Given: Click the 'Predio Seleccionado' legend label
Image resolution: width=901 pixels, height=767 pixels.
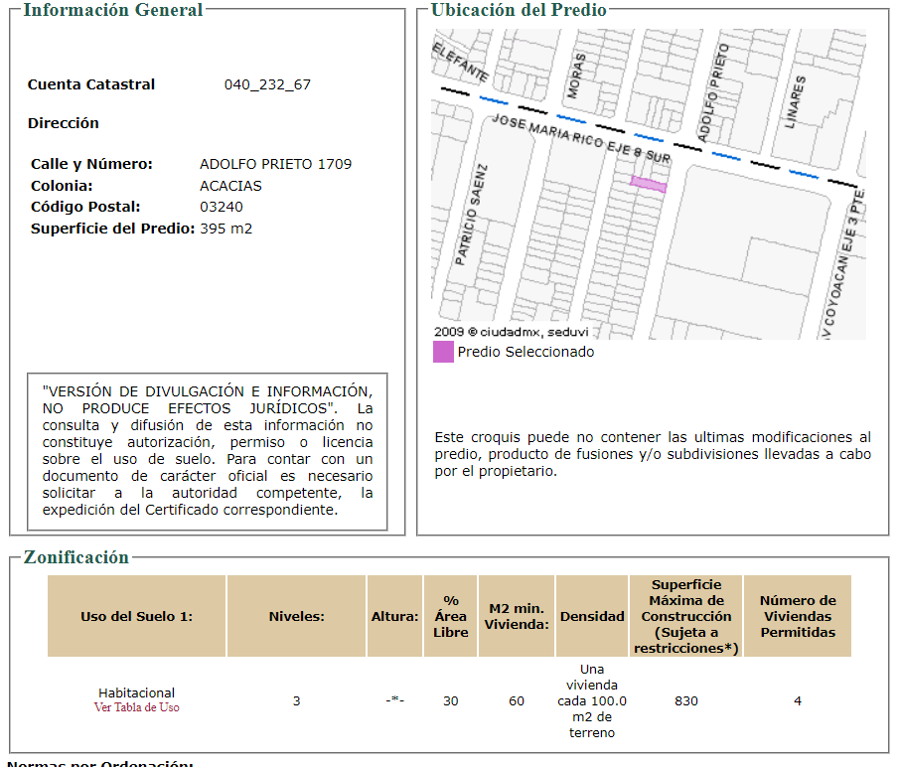Looking at the screenshot, I should point(526,352).
